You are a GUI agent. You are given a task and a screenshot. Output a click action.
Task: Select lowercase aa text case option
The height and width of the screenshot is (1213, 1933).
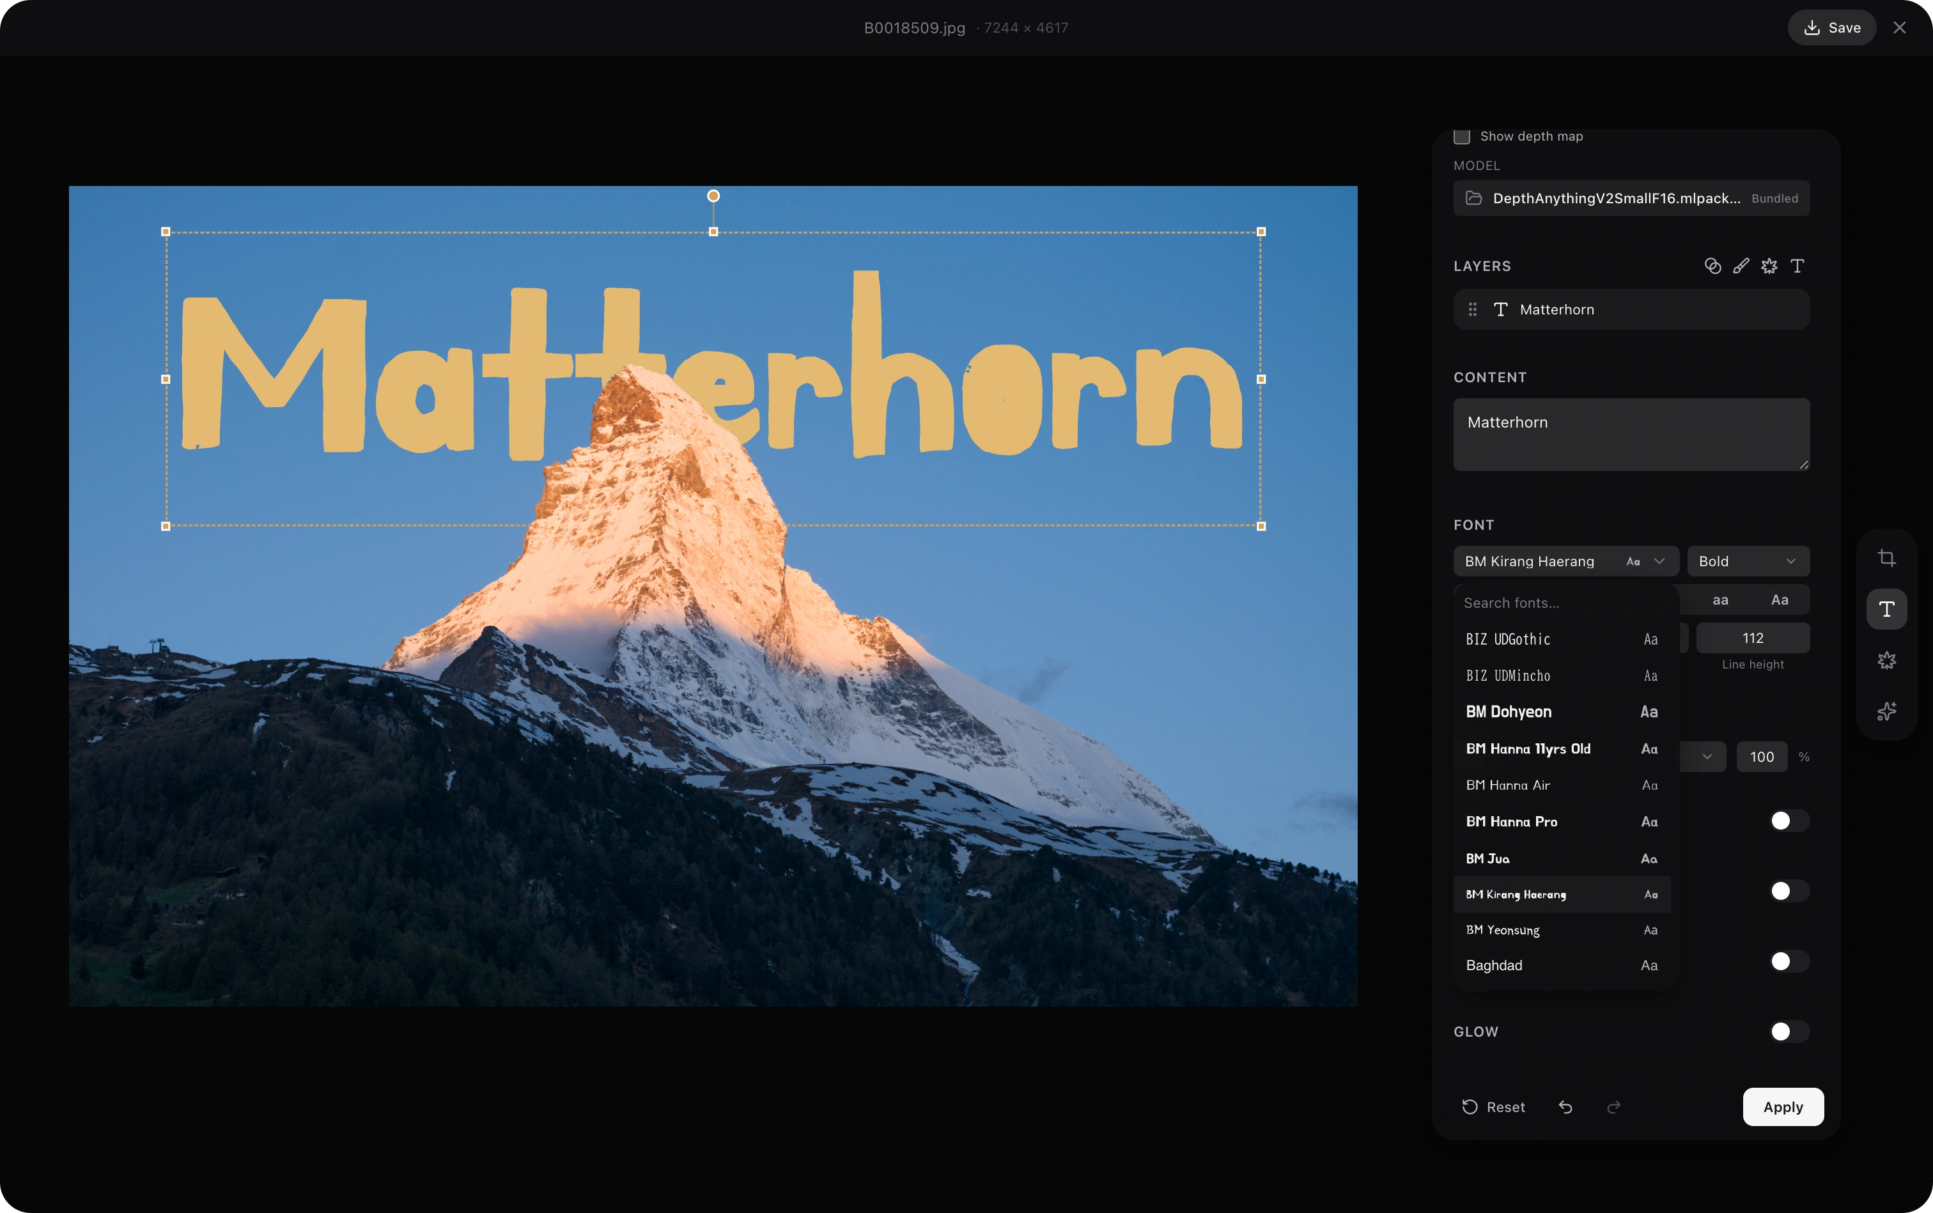(1720, 600)
